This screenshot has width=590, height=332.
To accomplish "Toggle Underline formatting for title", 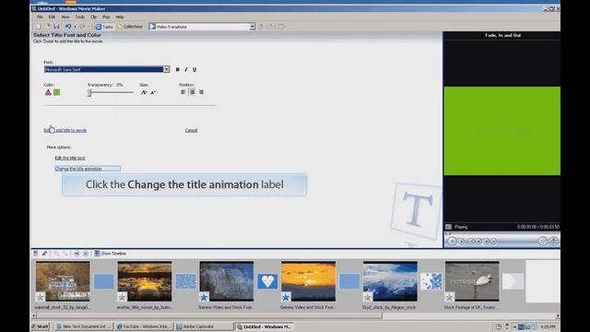I will [x=195, y=70].
